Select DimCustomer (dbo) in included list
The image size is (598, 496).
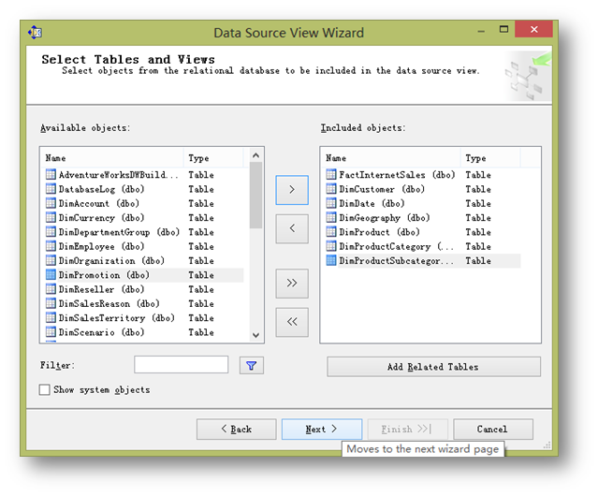(382, 189)
